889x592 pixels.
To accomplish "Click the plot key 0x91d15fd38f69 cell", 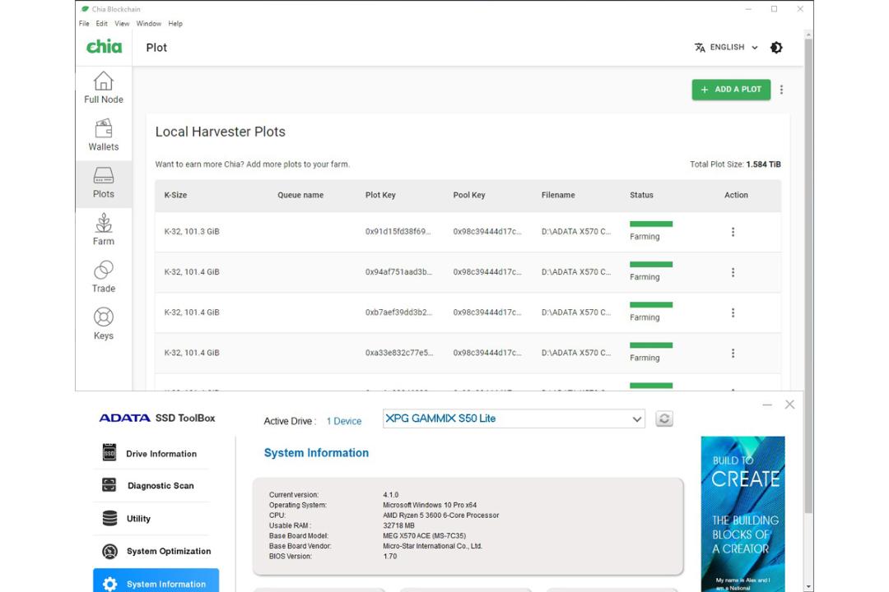I will (398, 232).
